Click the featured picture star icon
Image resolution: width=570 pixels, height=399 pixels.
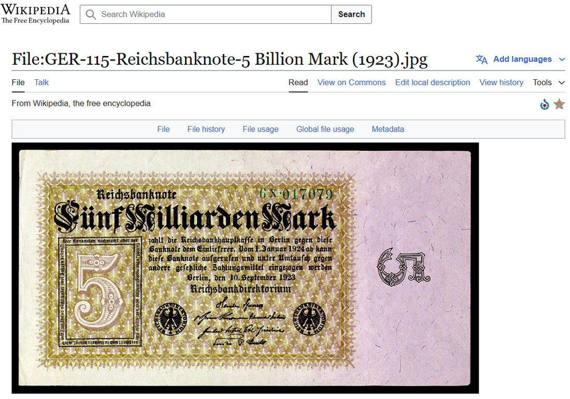point(559,104)
